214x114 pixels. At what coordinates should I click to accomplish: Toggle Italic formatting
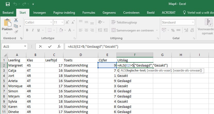(x=32, y=30)
